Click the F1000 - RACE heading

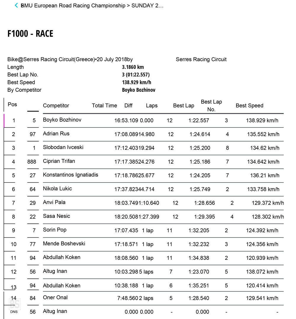point(30,34)
